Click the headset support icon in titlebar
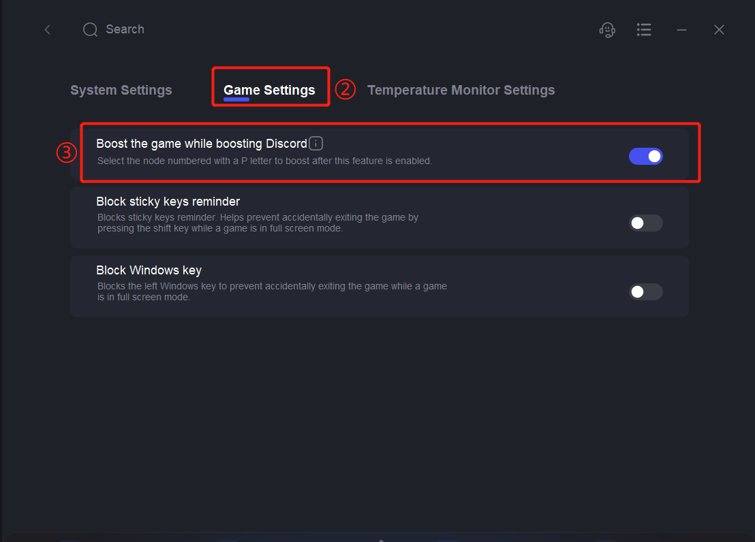 (x=606, y=29)
